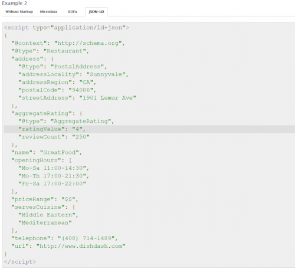Click the telephone (408) 714-1489 line
The height and width of the screenshot is (269, 295).
click(x=64, y=238)
